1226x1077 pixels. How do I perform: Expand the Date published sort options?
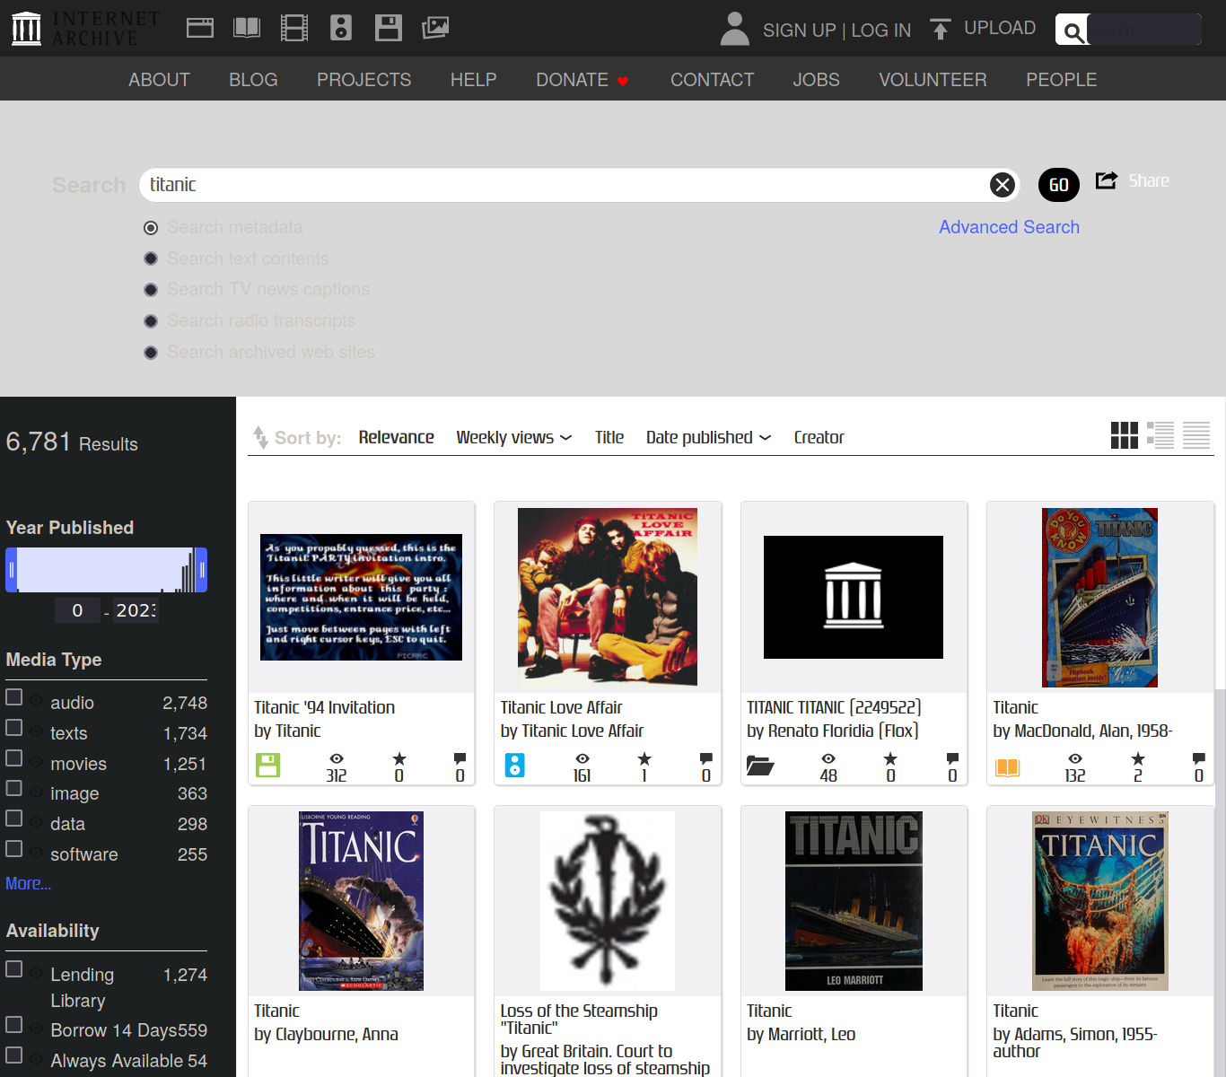(708, 437)
